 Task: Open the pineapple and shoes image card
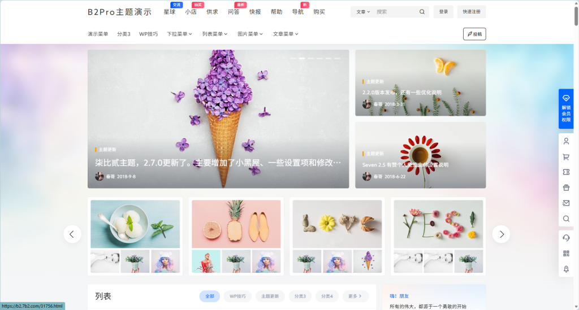pyautogui.click(x=236, y=224)
